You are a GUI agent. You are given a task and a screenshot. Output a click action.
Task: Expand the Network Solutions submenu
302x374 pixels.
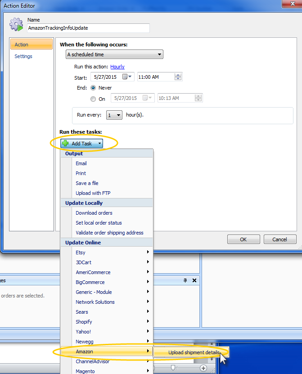tap(107, 302)
